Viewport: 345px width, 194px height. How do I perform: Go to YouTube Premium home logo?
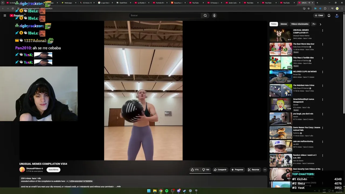tap(16, 15)
